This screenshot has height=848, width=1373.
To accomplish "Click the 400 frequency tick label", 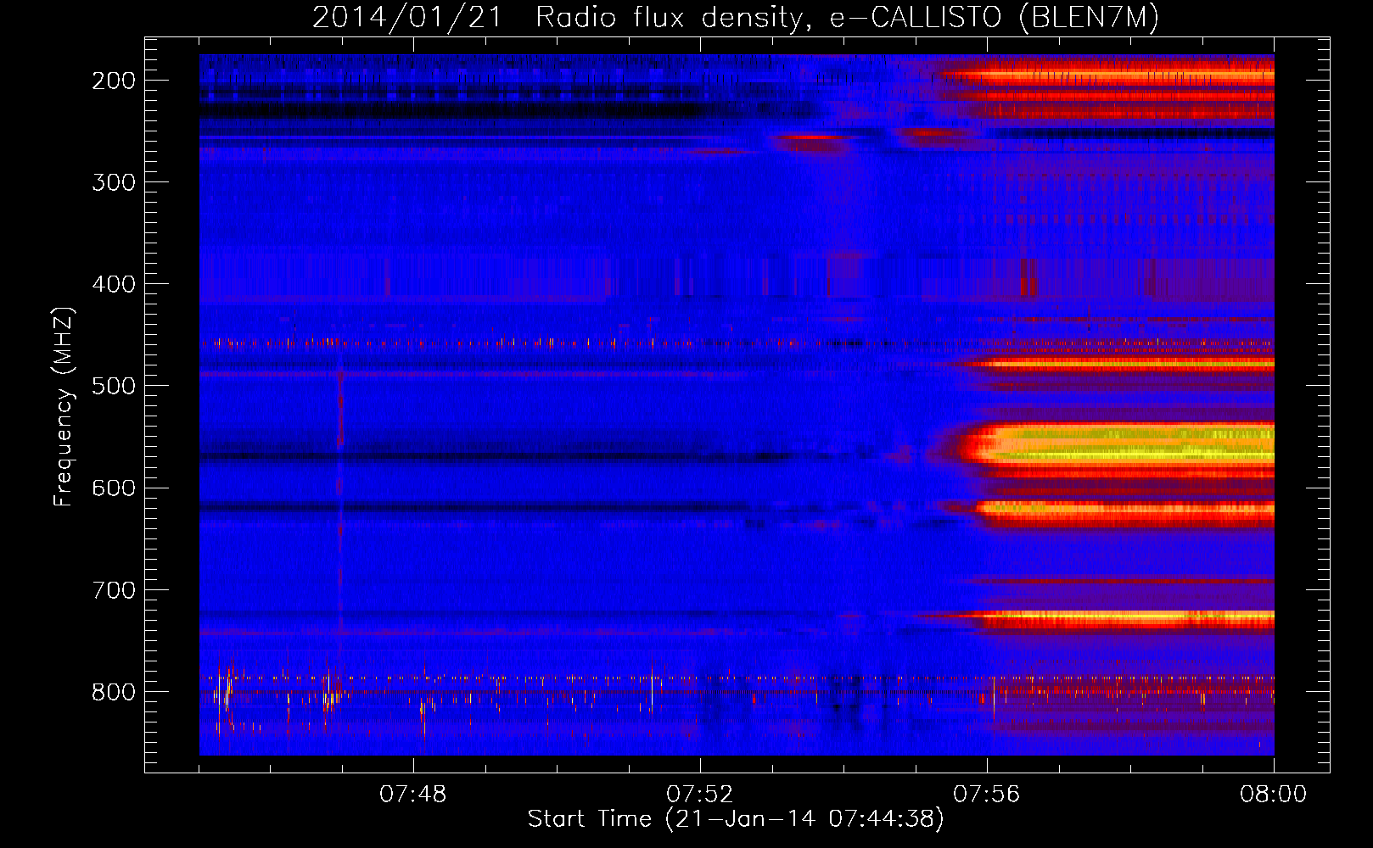I will click(114, 284).
